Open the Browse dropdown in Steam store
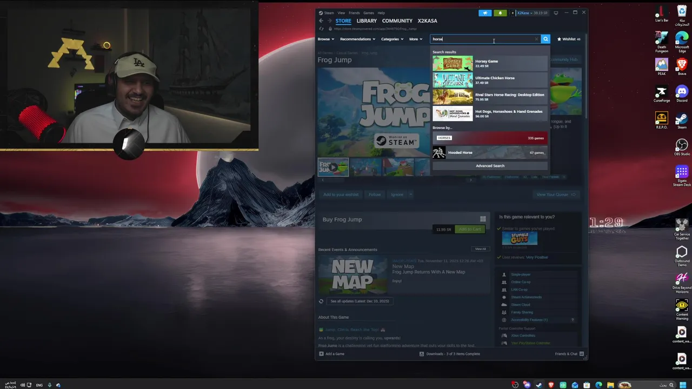The image size is (692, 389). (x=326, y=39)
